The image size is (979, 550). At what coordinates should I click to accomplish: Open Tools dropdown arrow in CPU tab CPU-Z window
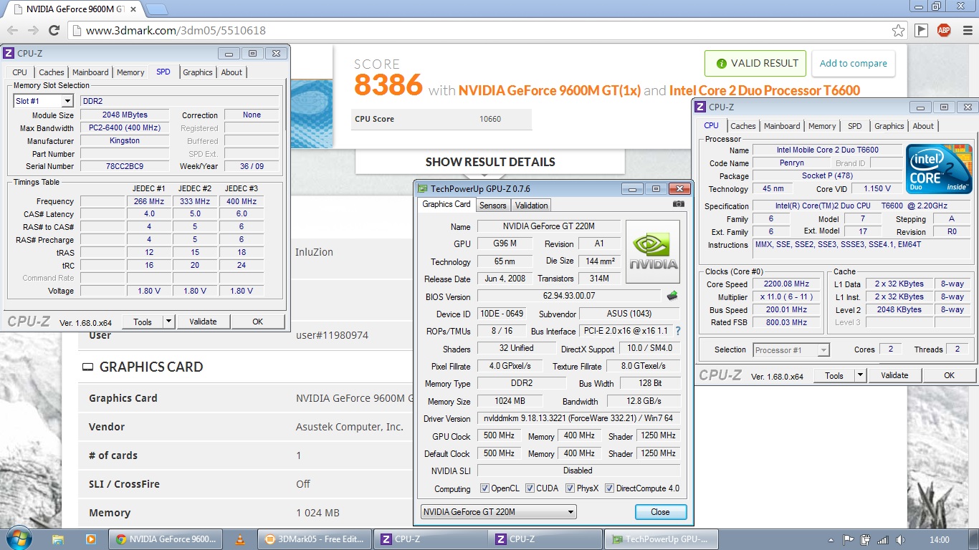[x=861, y=375]
